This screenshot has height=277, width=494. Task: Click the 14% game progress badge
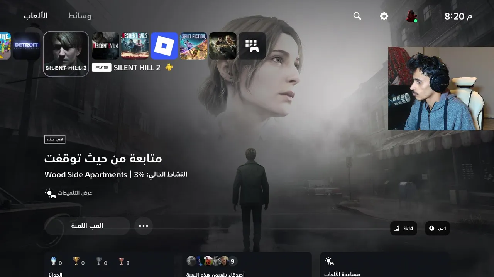pyautogui.click(x=404, y=229)
